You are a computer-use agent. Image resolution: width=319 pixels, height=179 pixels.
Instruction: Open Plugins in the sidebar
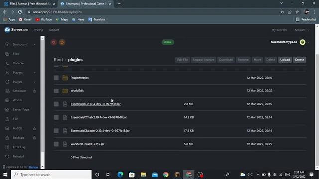click(x=17, y=82)
